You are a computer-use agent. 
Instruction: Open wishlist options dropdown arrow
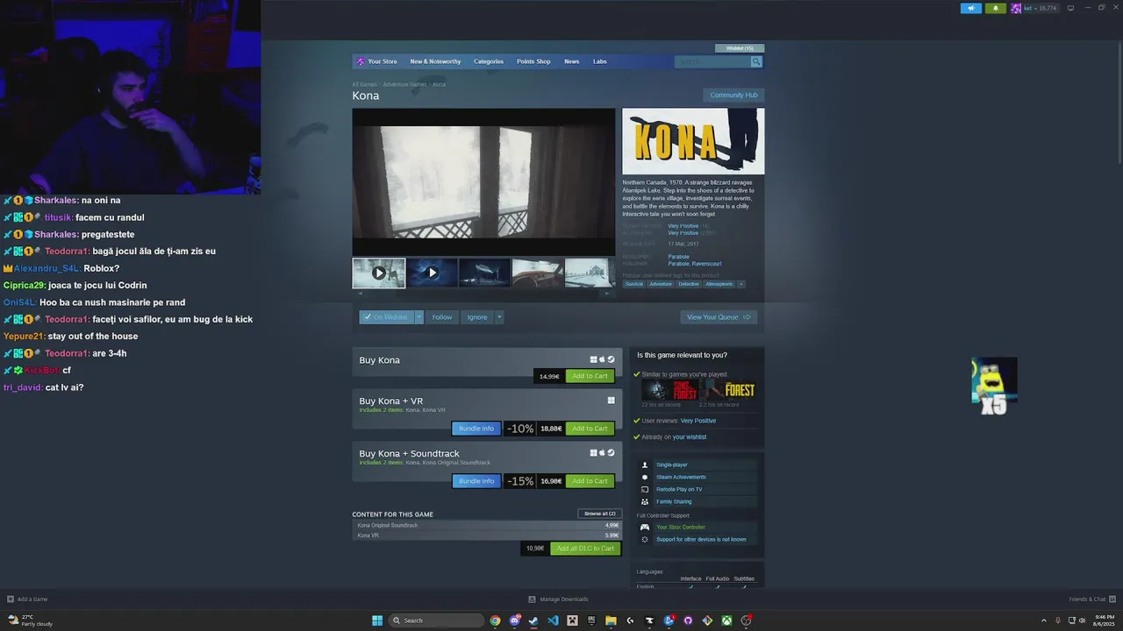(x=419, y=317)
